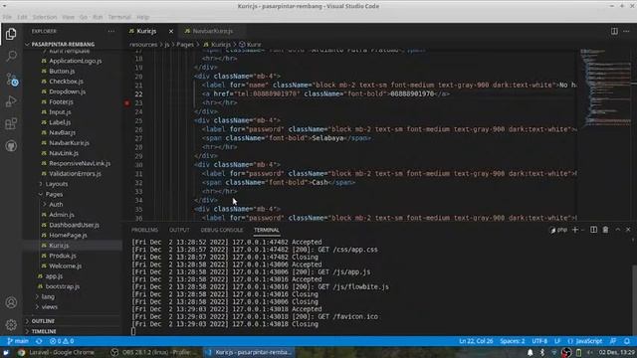Close the Kurir.js editor tab
Viewport: 637px width, 358px height.
171,31
